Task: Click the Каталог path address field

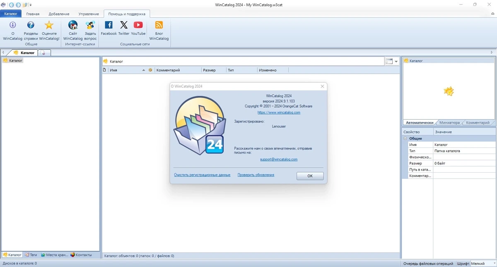Action: pyautogui.click(x=243, y=61)
